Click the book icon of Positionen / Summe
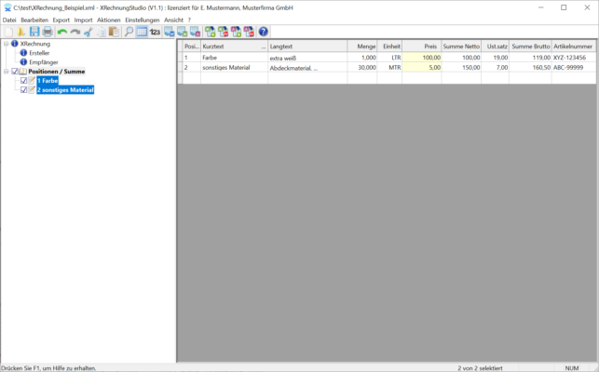Screen dimensions: 599x372 [x=23, y=72]
